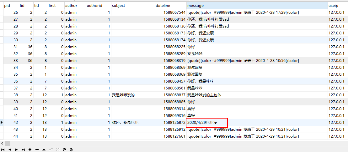The height and width of the screenshot is (152, 348).
Task: Select message of pid 26 quote row
Action: 257,13
